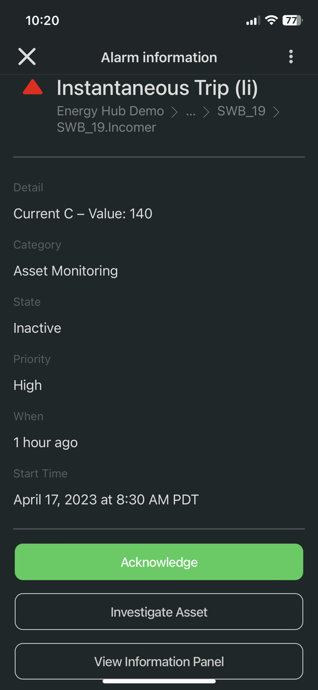
Task: Tap the Instantaneous Trip (Ii) alarm title
Action: click(x=157, y=88)
